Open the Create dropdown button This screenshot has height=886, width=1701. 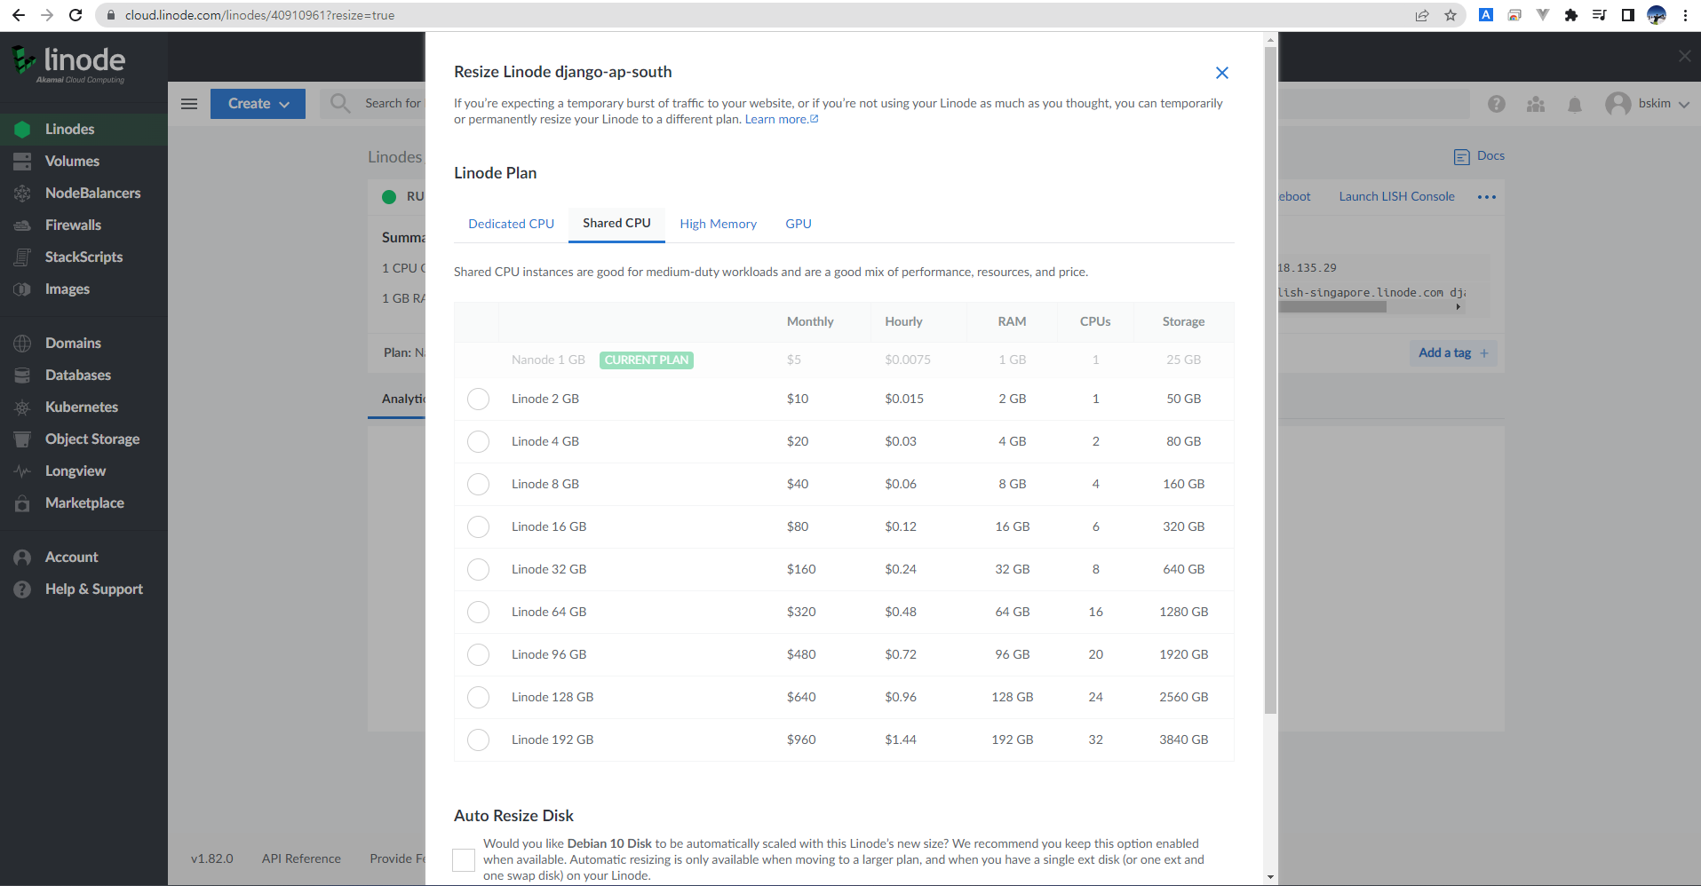coord(258,104)
